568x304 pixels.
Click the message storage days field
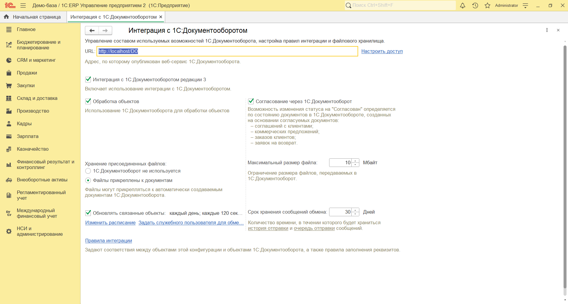pyautogui.click(x=340, y=212)
